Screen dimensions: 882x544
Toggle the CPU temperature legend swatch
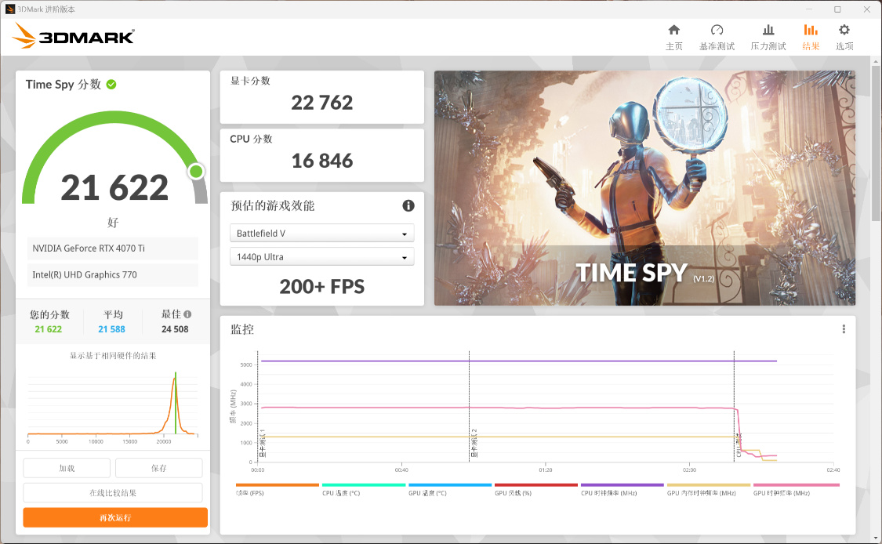364,485
